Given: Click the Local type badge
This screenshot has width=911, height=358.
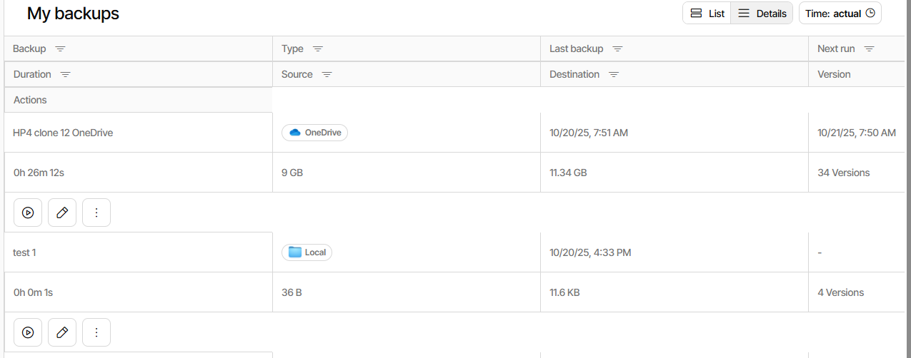Looking at the screenshot, I should point(307,252).
